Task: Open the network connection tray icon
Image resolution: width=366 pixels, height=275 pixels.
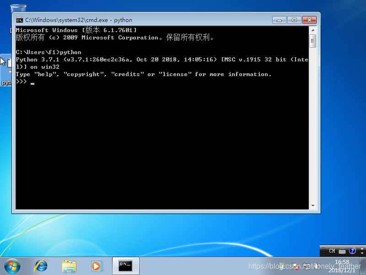Action: pos(306,266)
